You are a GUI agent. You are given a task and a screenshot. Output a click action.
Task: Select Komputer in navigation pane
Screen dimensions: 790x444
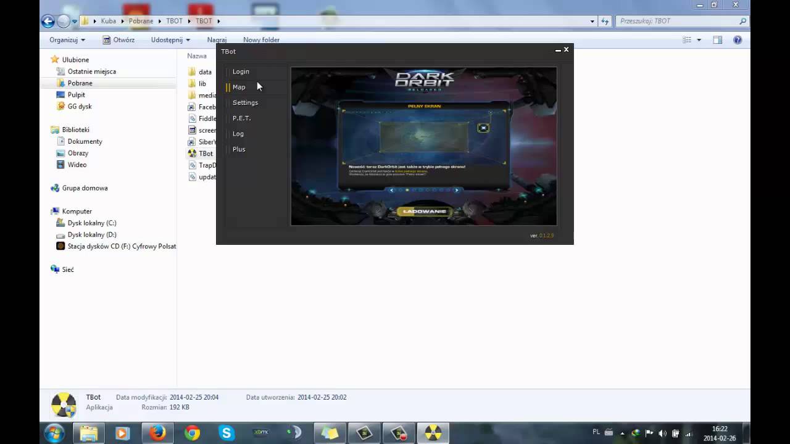coord(77,212)
